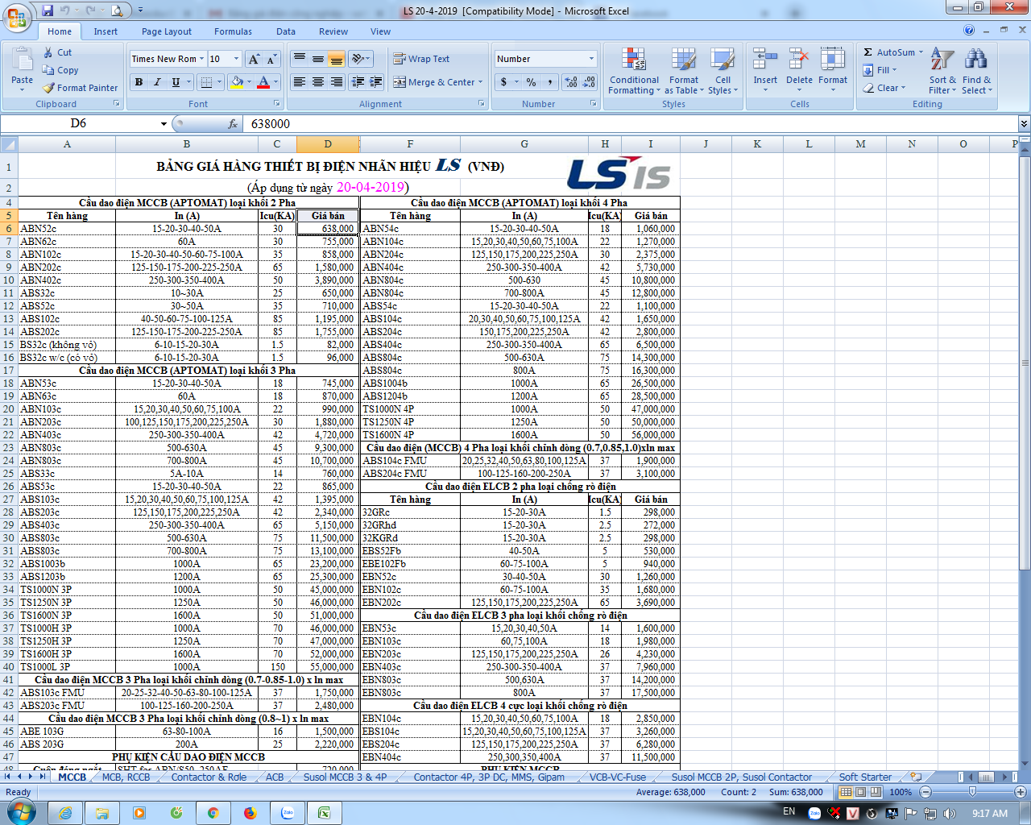Toggle Bold formatting
This screenshot has height=825, width=1031.
pyautogui.click(x=139, y=82)
